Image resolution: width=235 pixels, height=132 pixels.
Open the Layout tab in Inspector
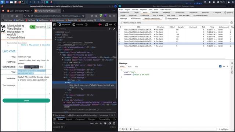tap(69, 119)
